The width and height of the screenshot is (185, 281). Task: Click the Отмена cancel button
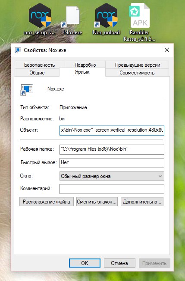tap(119, 263)
